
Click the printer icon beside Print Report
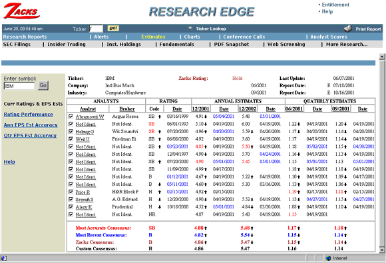click(348, 29)
